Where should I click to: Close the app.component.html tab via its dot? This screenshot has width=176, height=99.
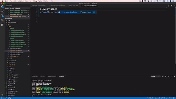(x=97, y=6)
